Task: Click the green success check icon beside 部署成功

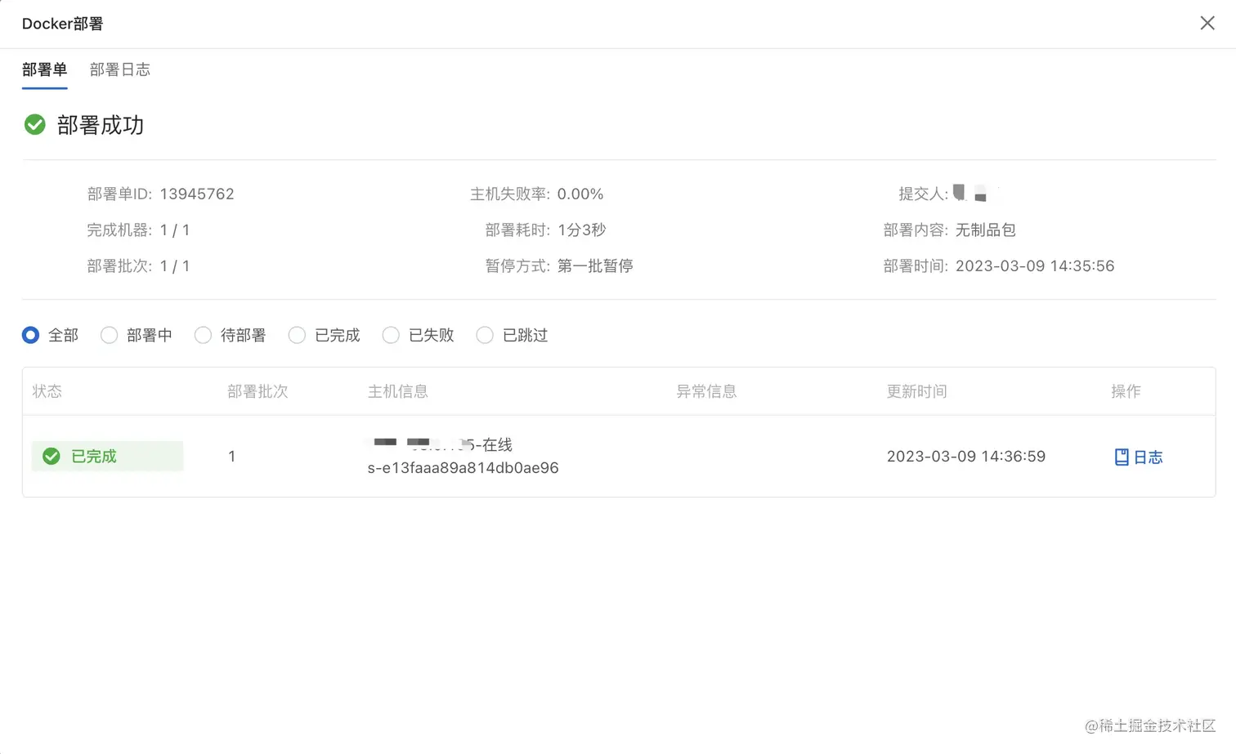Action: 34,125
